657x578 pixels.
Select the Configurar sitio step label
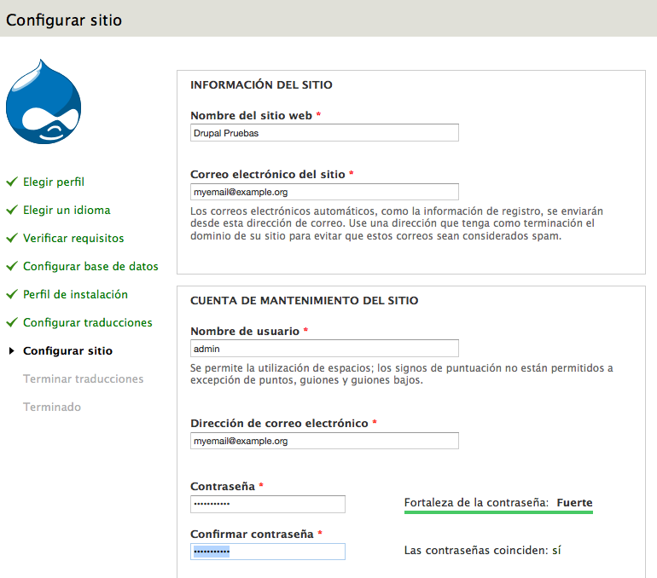(x=67, y=351)
